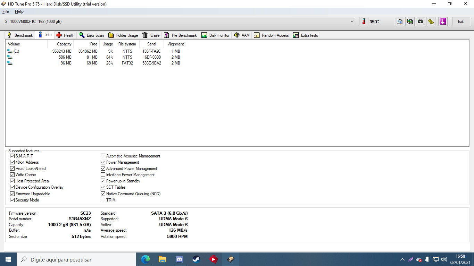This screenshot has width=474, height=266.
Task: Open File Explorer from taskbar
Action: tap(162, 259)
